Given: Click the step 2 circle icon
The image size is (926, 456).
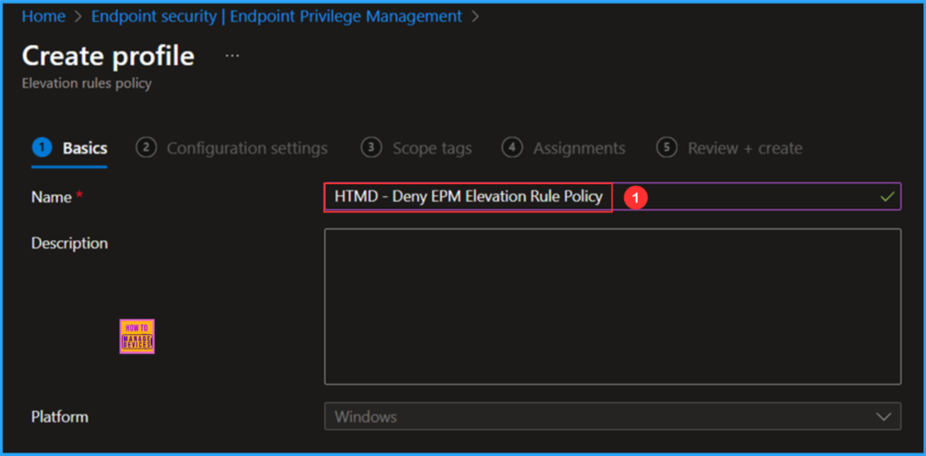Looking at the screenshot, I should [x=146, y=147].
